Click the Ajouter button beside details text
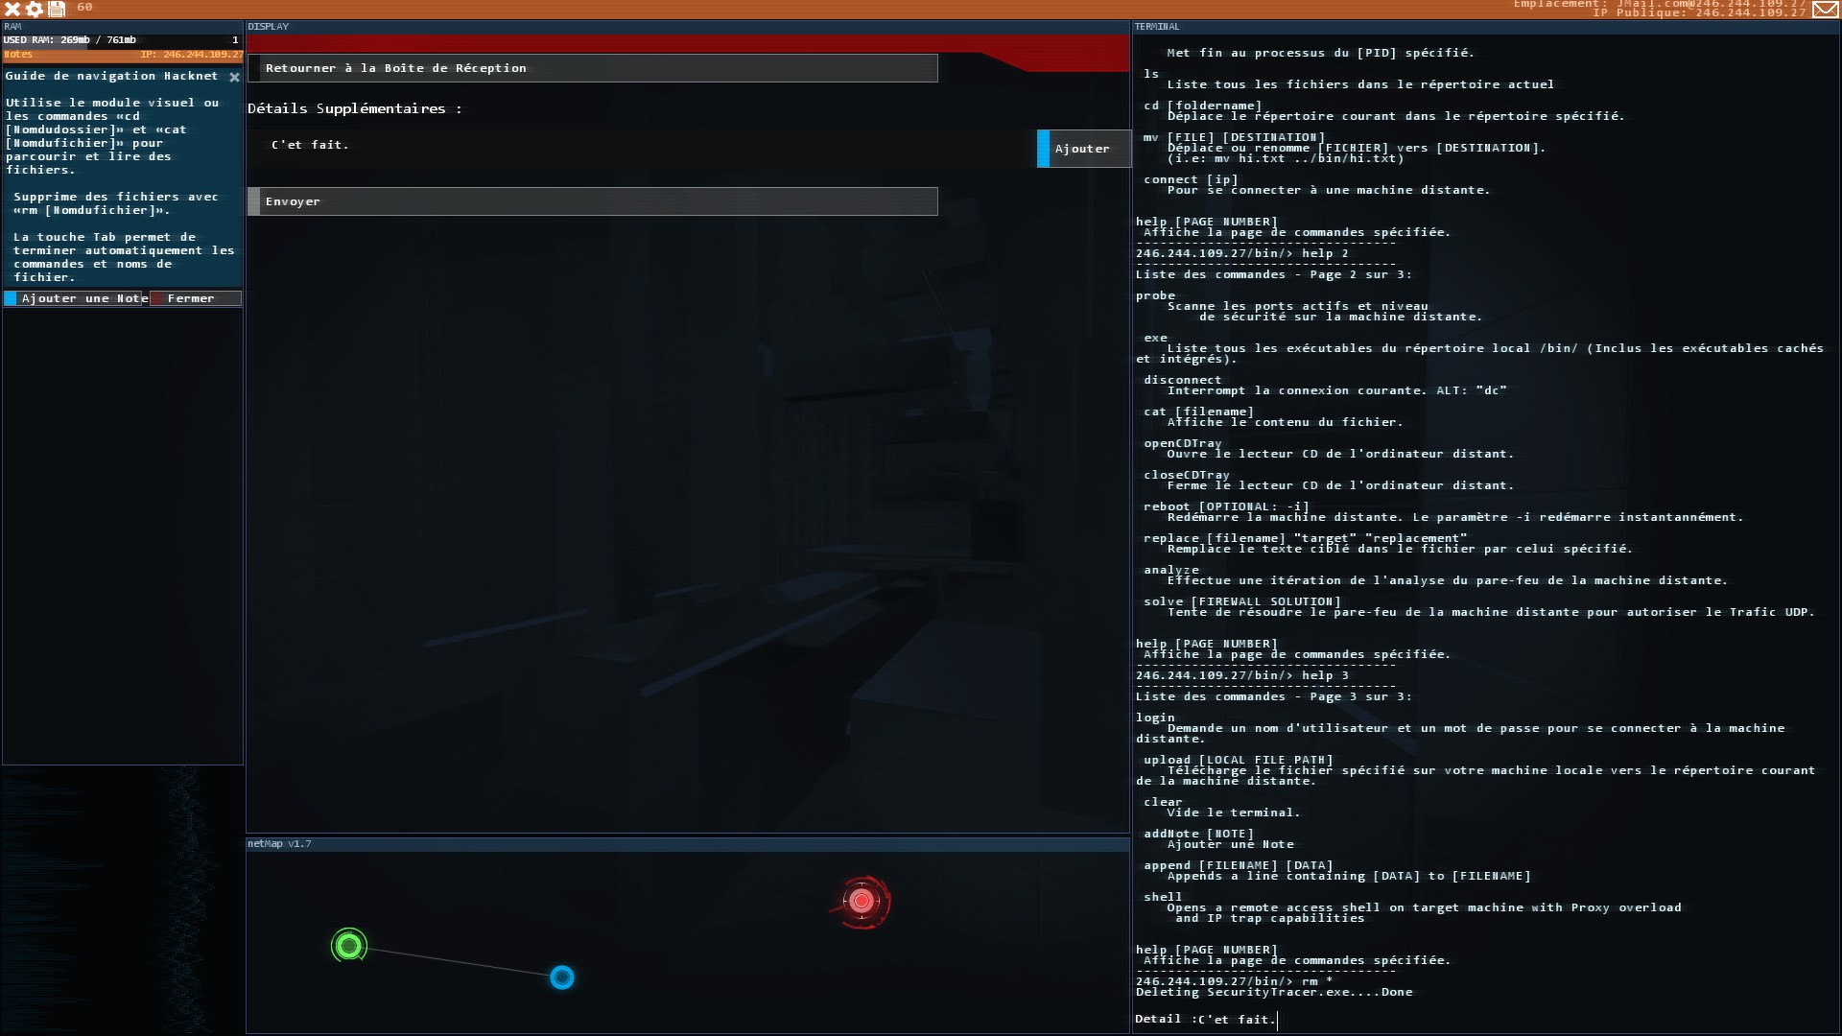This screenshot has height=1036, width=1842. point(1084,149)
